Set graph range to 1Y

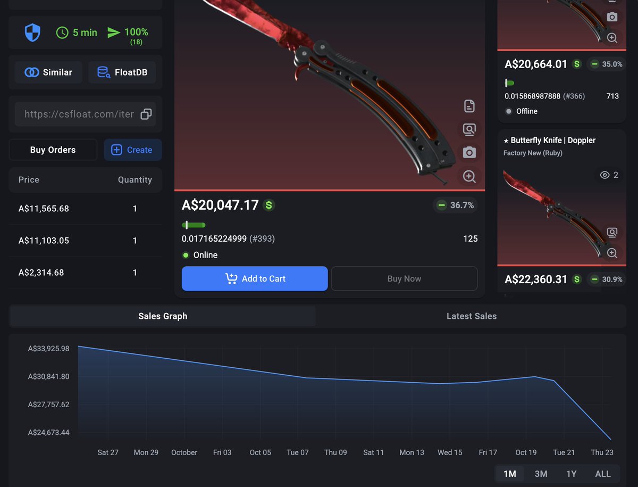tap(571, 474)
